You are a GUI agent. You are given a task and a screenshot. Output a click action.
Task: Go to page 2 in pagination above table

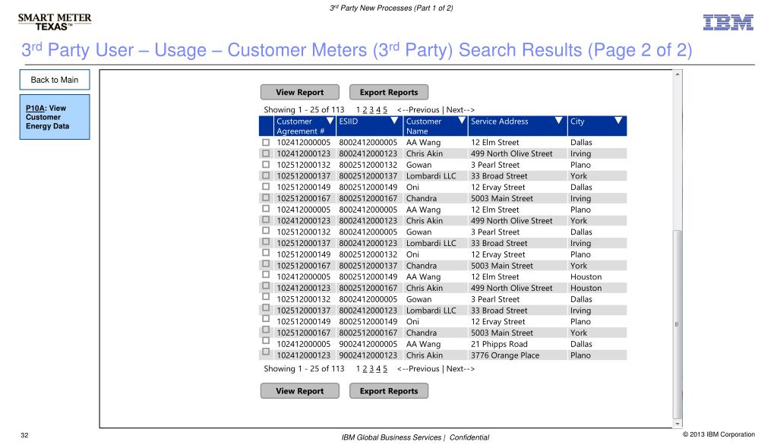coord(365,110)
